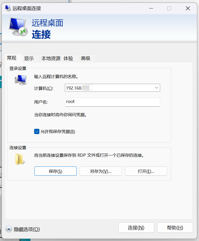Viewport: 199px width, 241px height.
Task: Expand the 计算机 address dropdown arrow
Action: [x=156, y=88]
